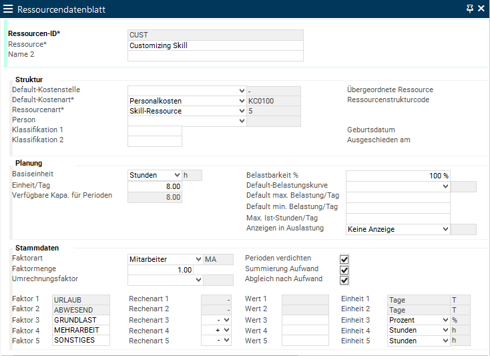Open the Basiseinheit Stunden dropdown
Screen dimensions: 490x356
[x=176, y=176]
